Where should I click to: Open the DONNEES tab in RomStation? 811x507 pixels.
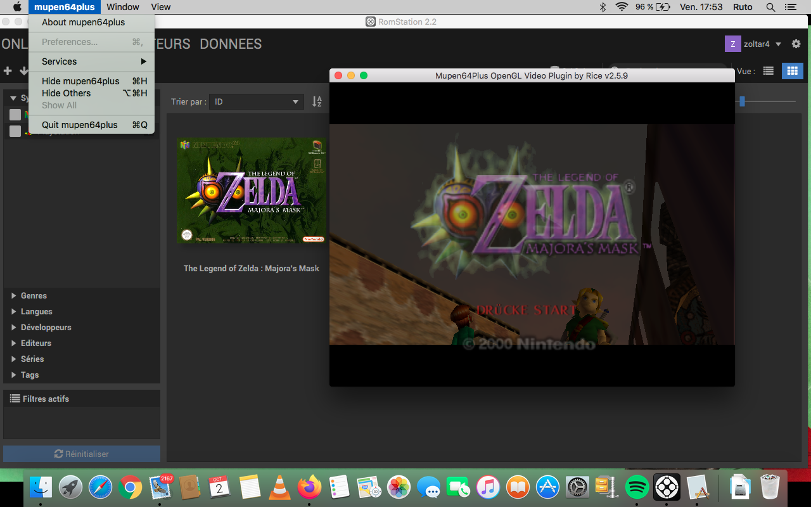(231, 44)
